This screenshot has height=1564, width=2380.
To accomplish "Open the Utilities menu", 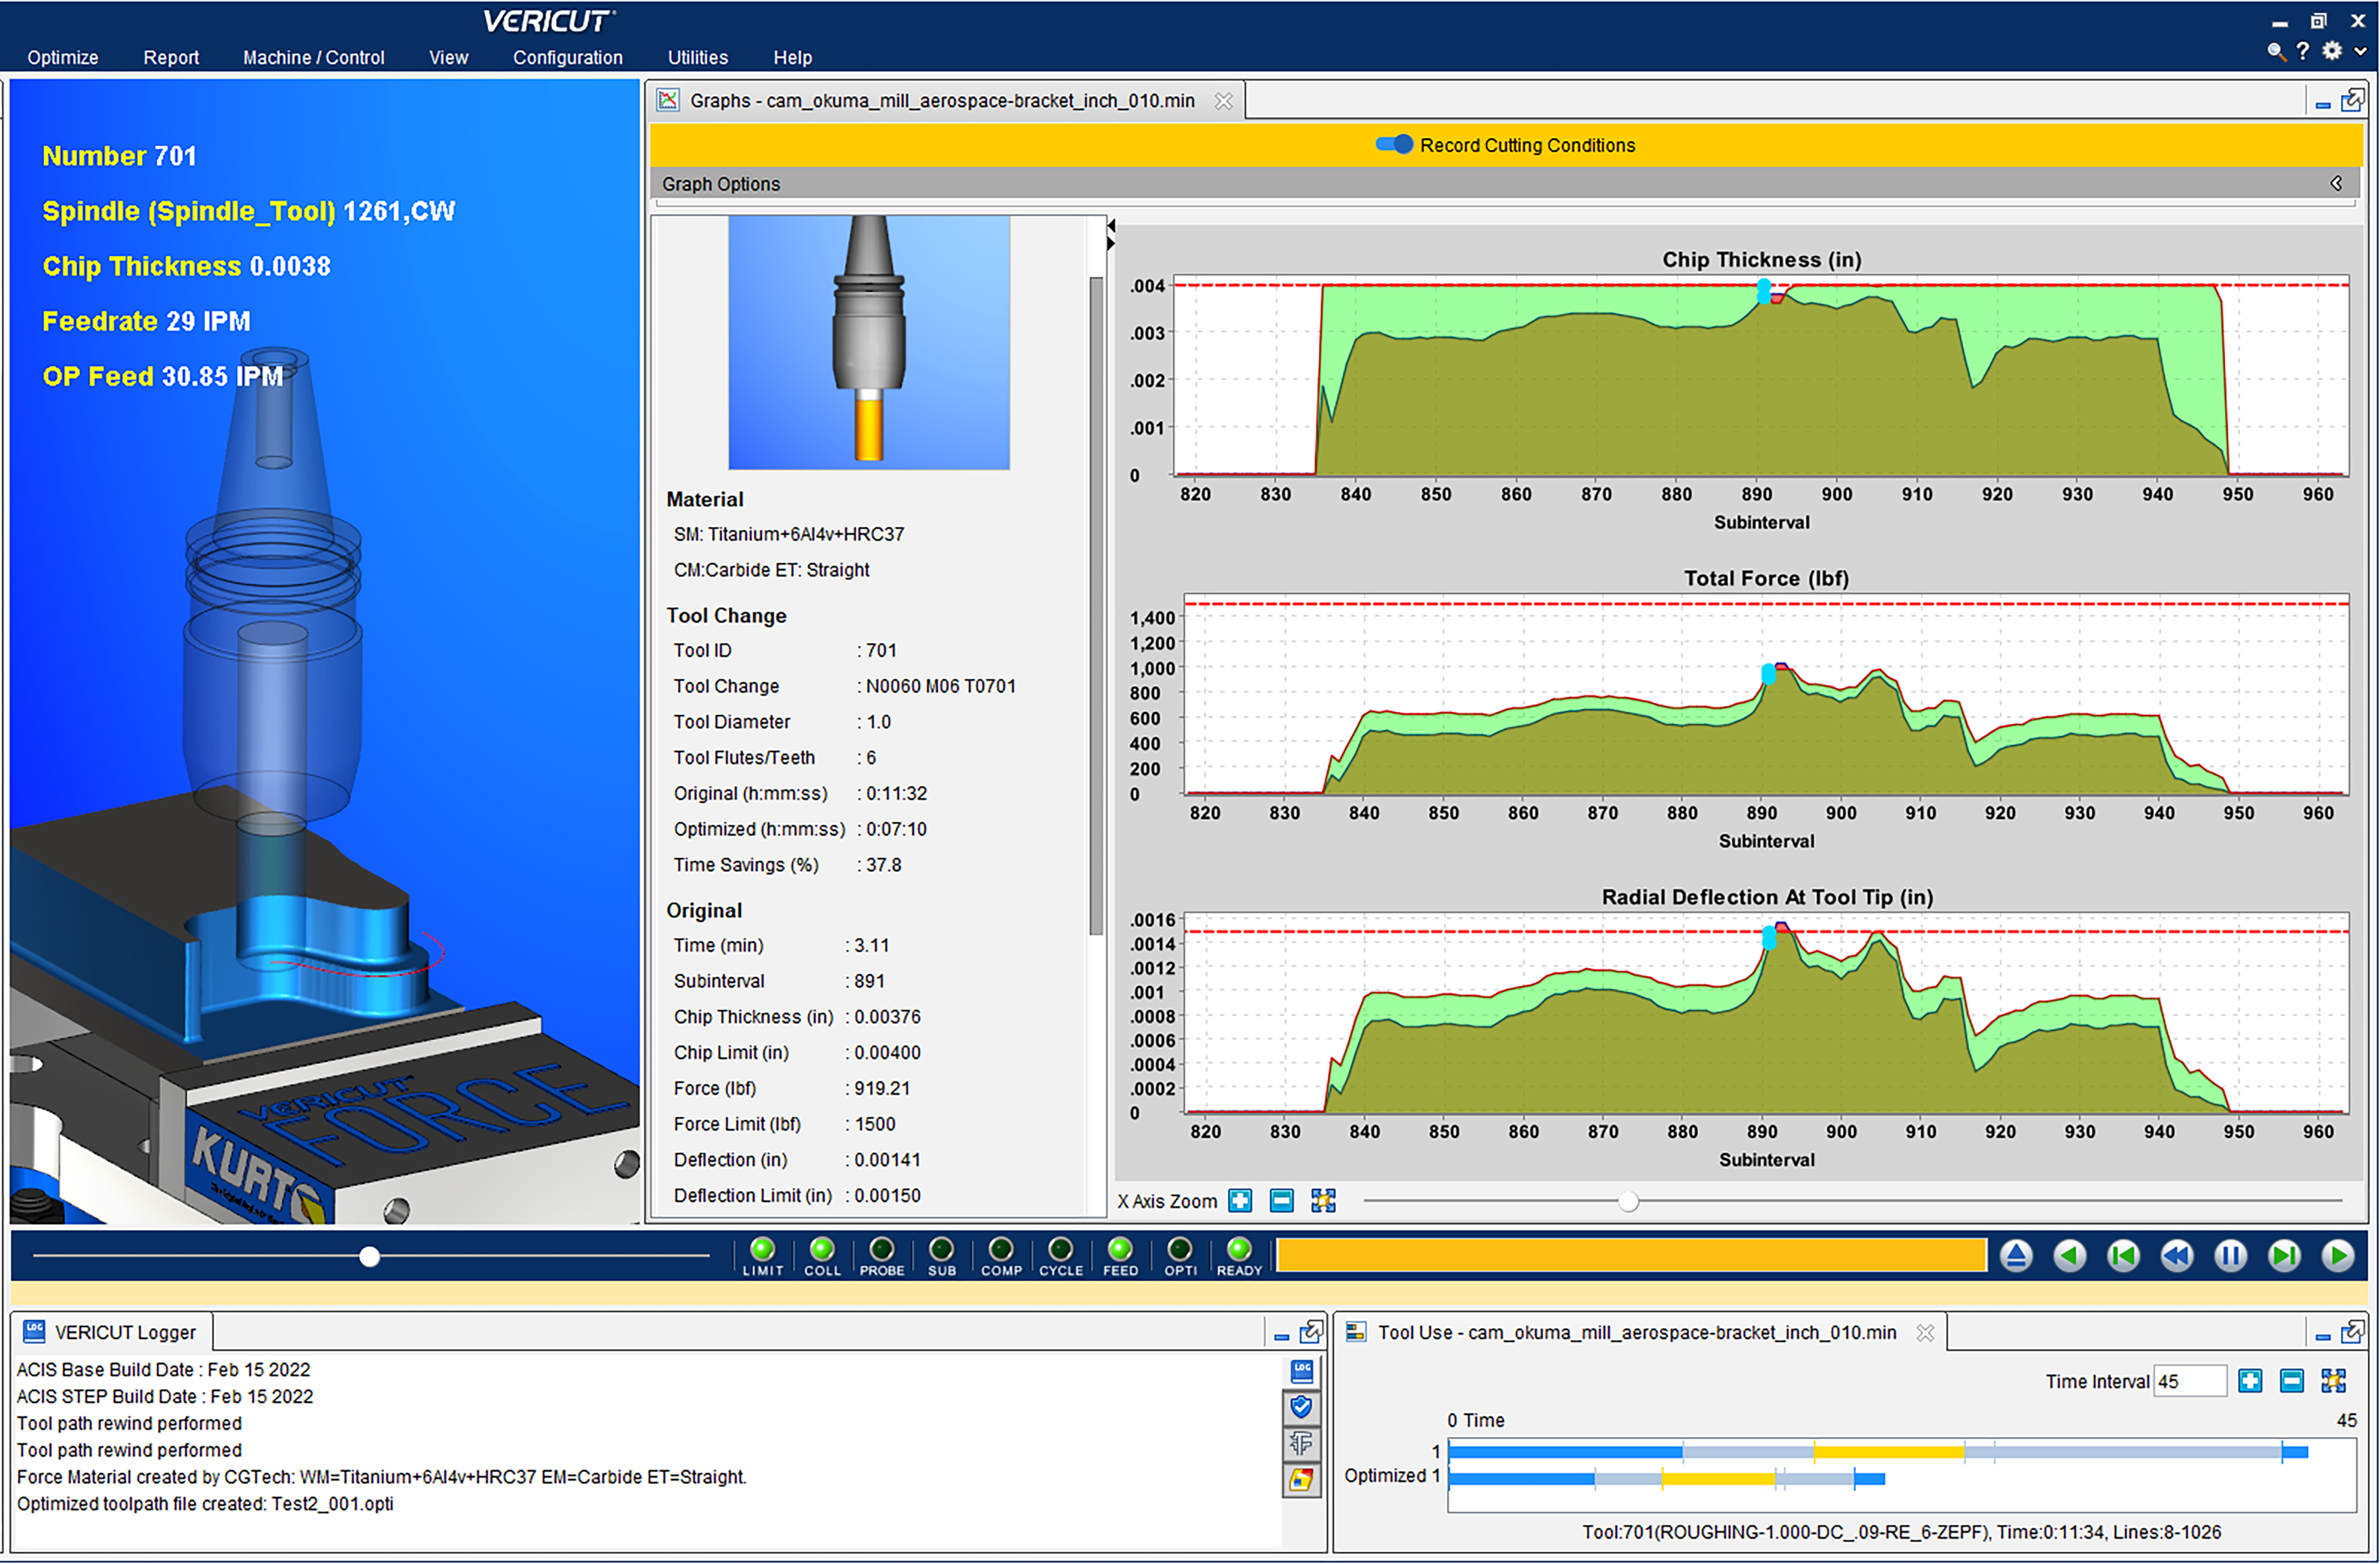I will (x=698, y=57).
